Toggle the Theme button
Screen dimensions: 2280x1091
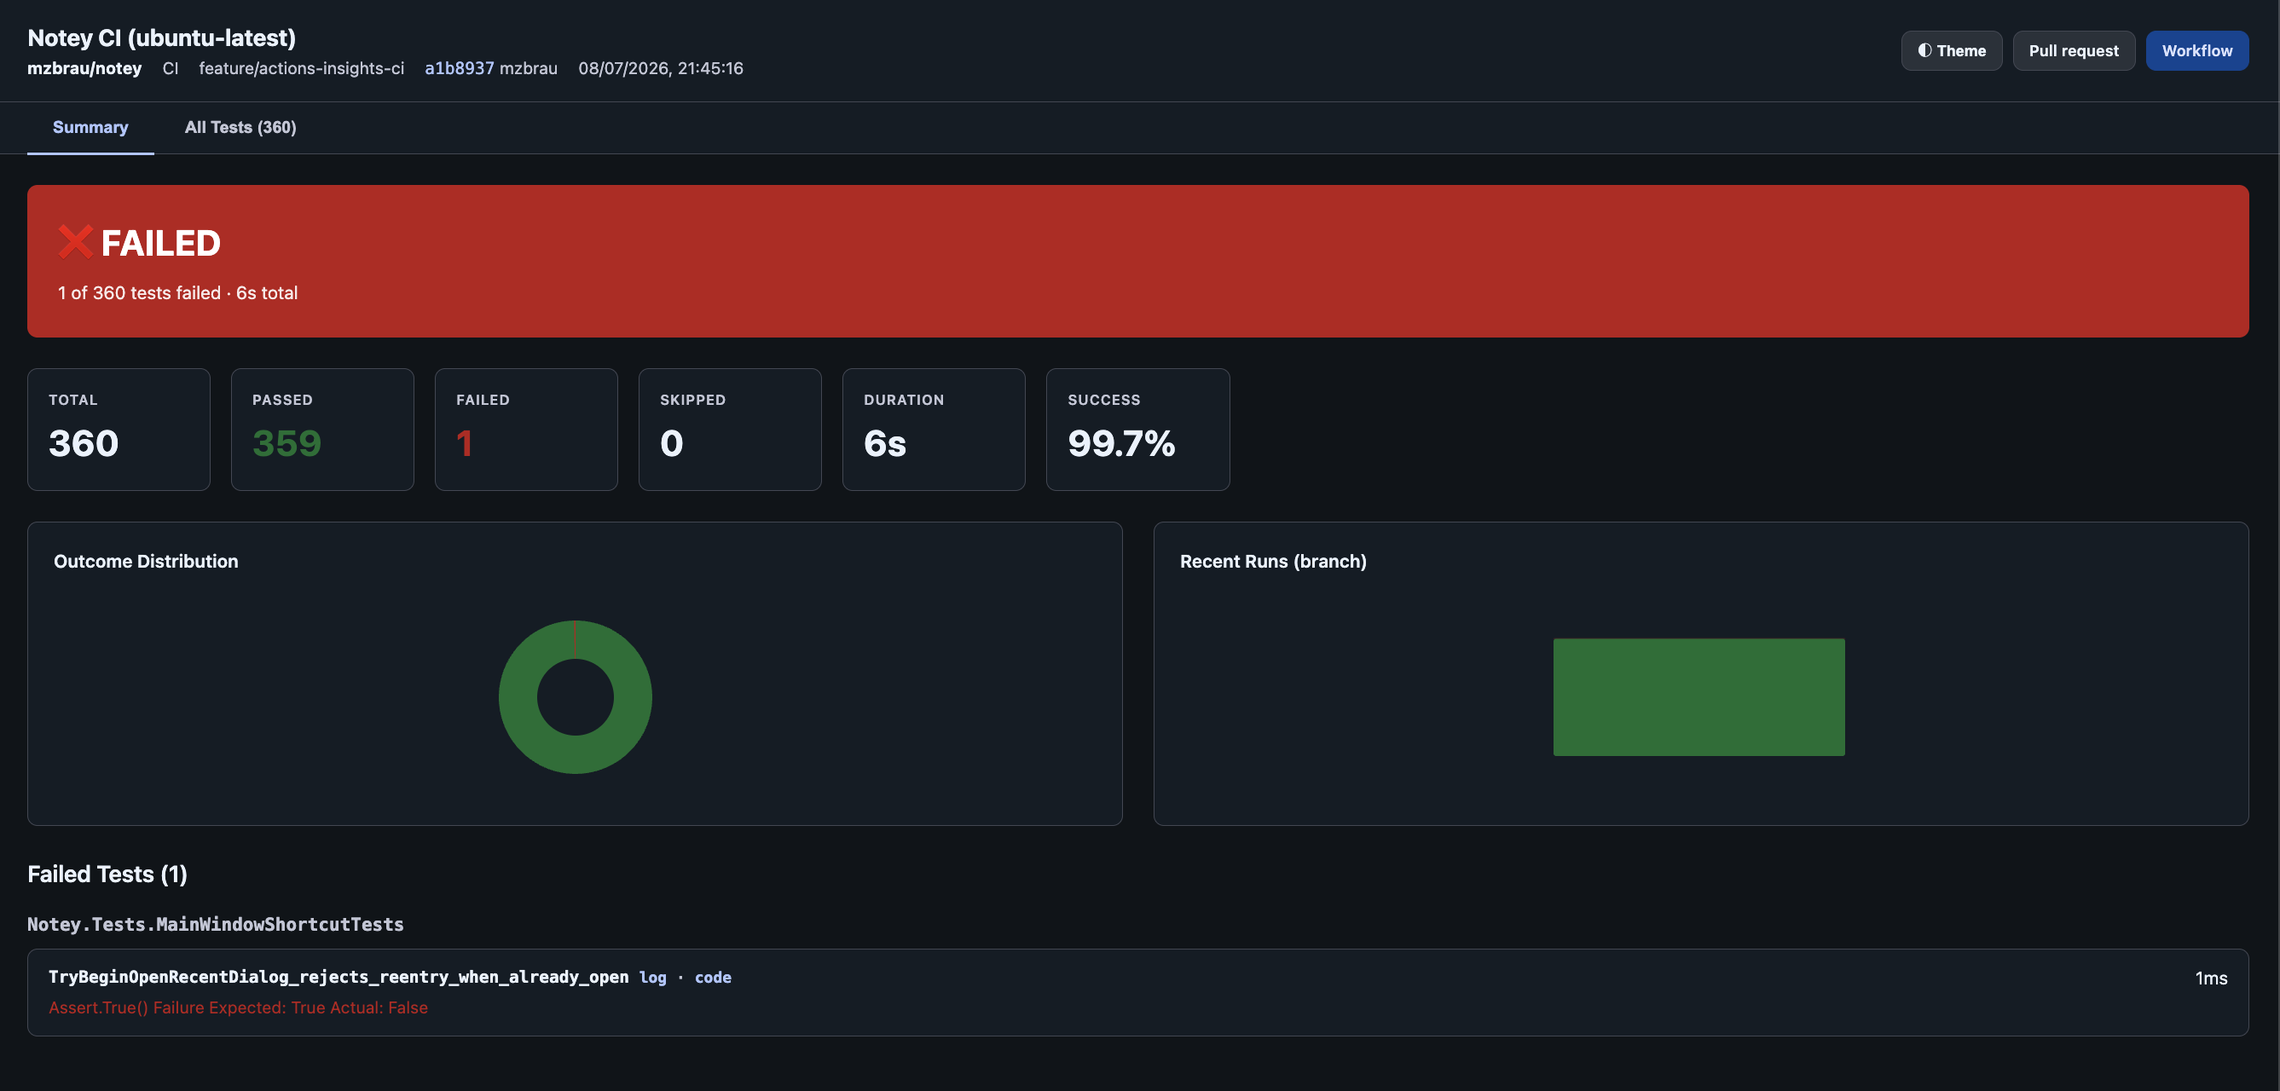point(1951,50)
